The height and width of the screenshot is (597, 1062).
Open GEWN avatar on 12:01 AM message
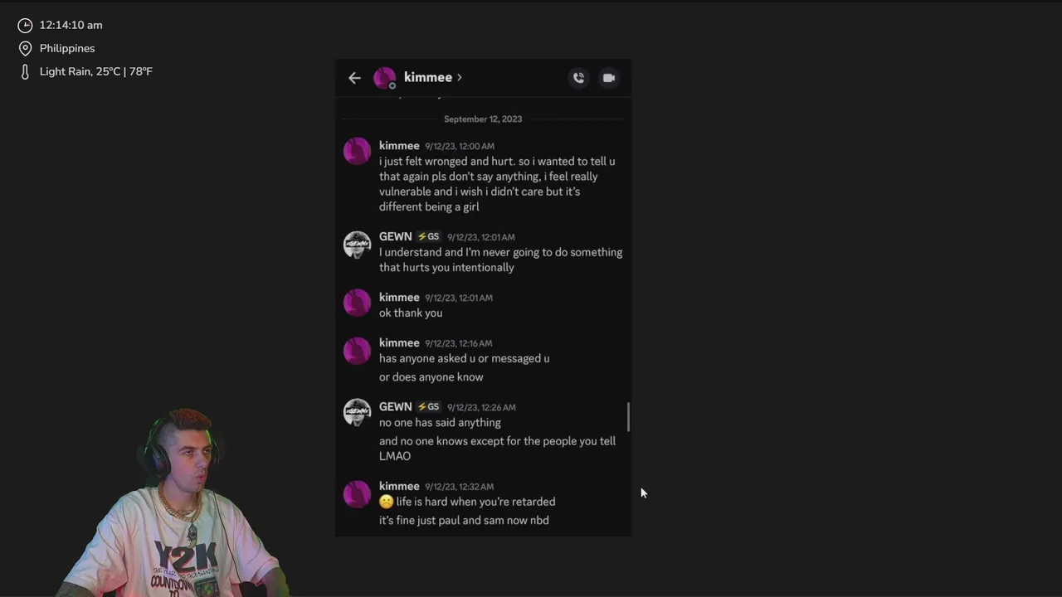click(x=357, y=245)
